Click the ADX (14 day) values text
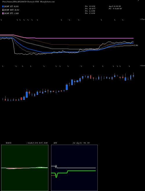145x191 pixels. [x=81, y=143]
